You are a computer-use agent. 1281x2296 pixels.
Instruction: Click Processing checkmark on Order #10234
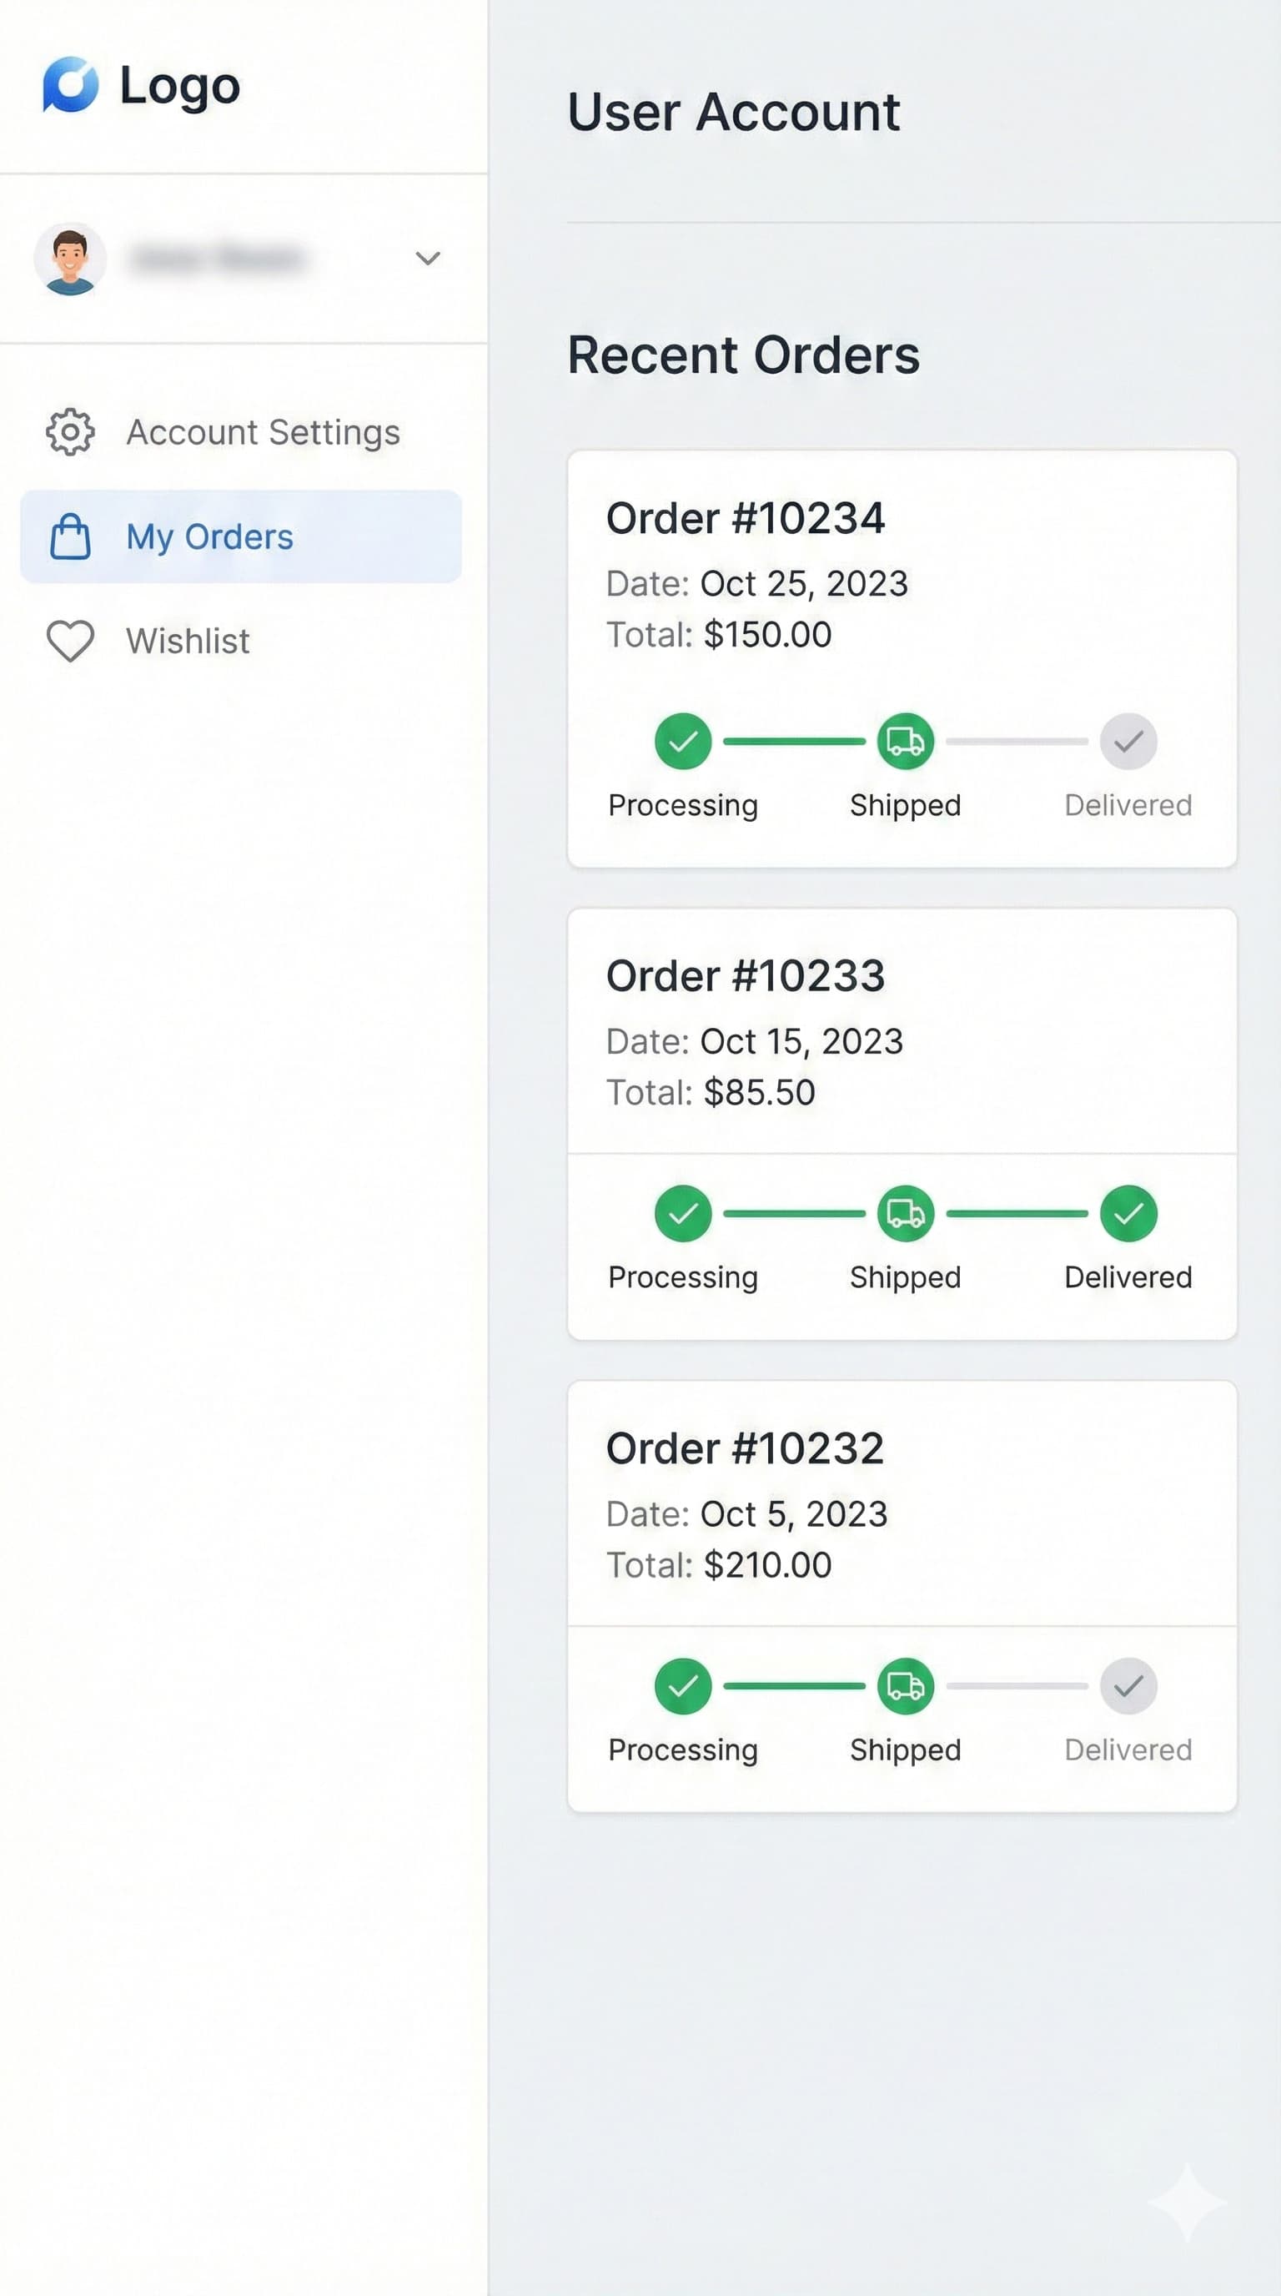(x=683, y=742)
